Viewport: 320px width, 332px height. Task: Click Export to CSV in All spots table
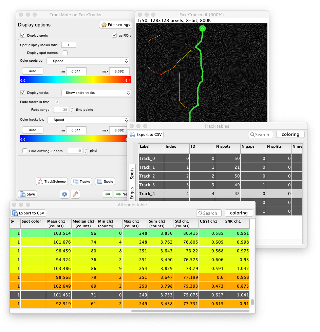click(x=28, y=213)
